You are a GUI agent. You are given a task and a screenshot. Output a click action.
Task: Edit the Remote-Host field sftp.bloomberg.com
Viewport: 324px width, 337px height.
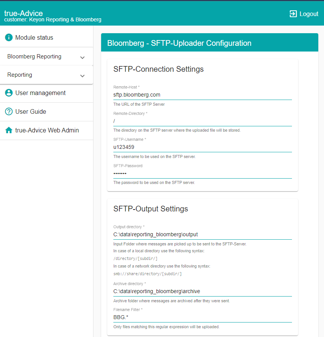(x=202, y=95)
